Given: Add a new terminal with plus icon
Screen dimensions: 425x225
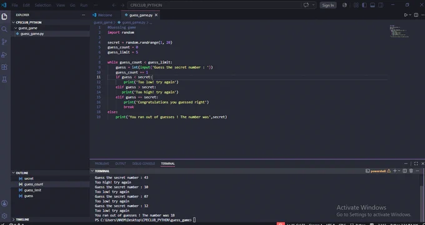Looking at the screenshot, I should pos(395,171).
